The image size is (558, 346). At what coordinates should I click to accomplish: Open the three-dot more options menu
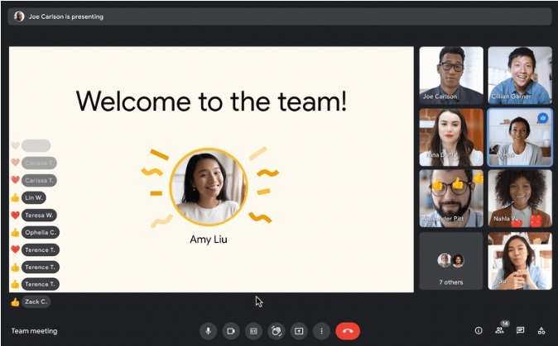coord(321,331)
